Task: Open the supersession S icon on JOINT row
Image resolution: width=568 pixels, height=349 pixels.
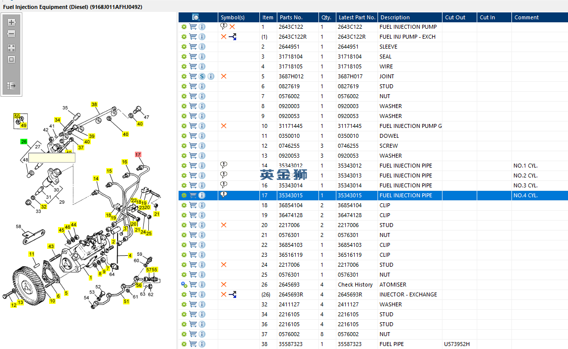Action: tap(202, 76)
